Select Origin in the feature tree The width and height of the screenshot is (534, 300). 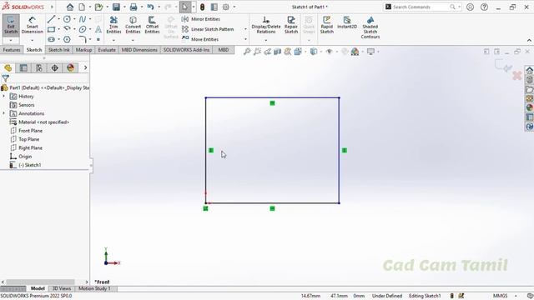pyautogui.click(x=25, y=157)
